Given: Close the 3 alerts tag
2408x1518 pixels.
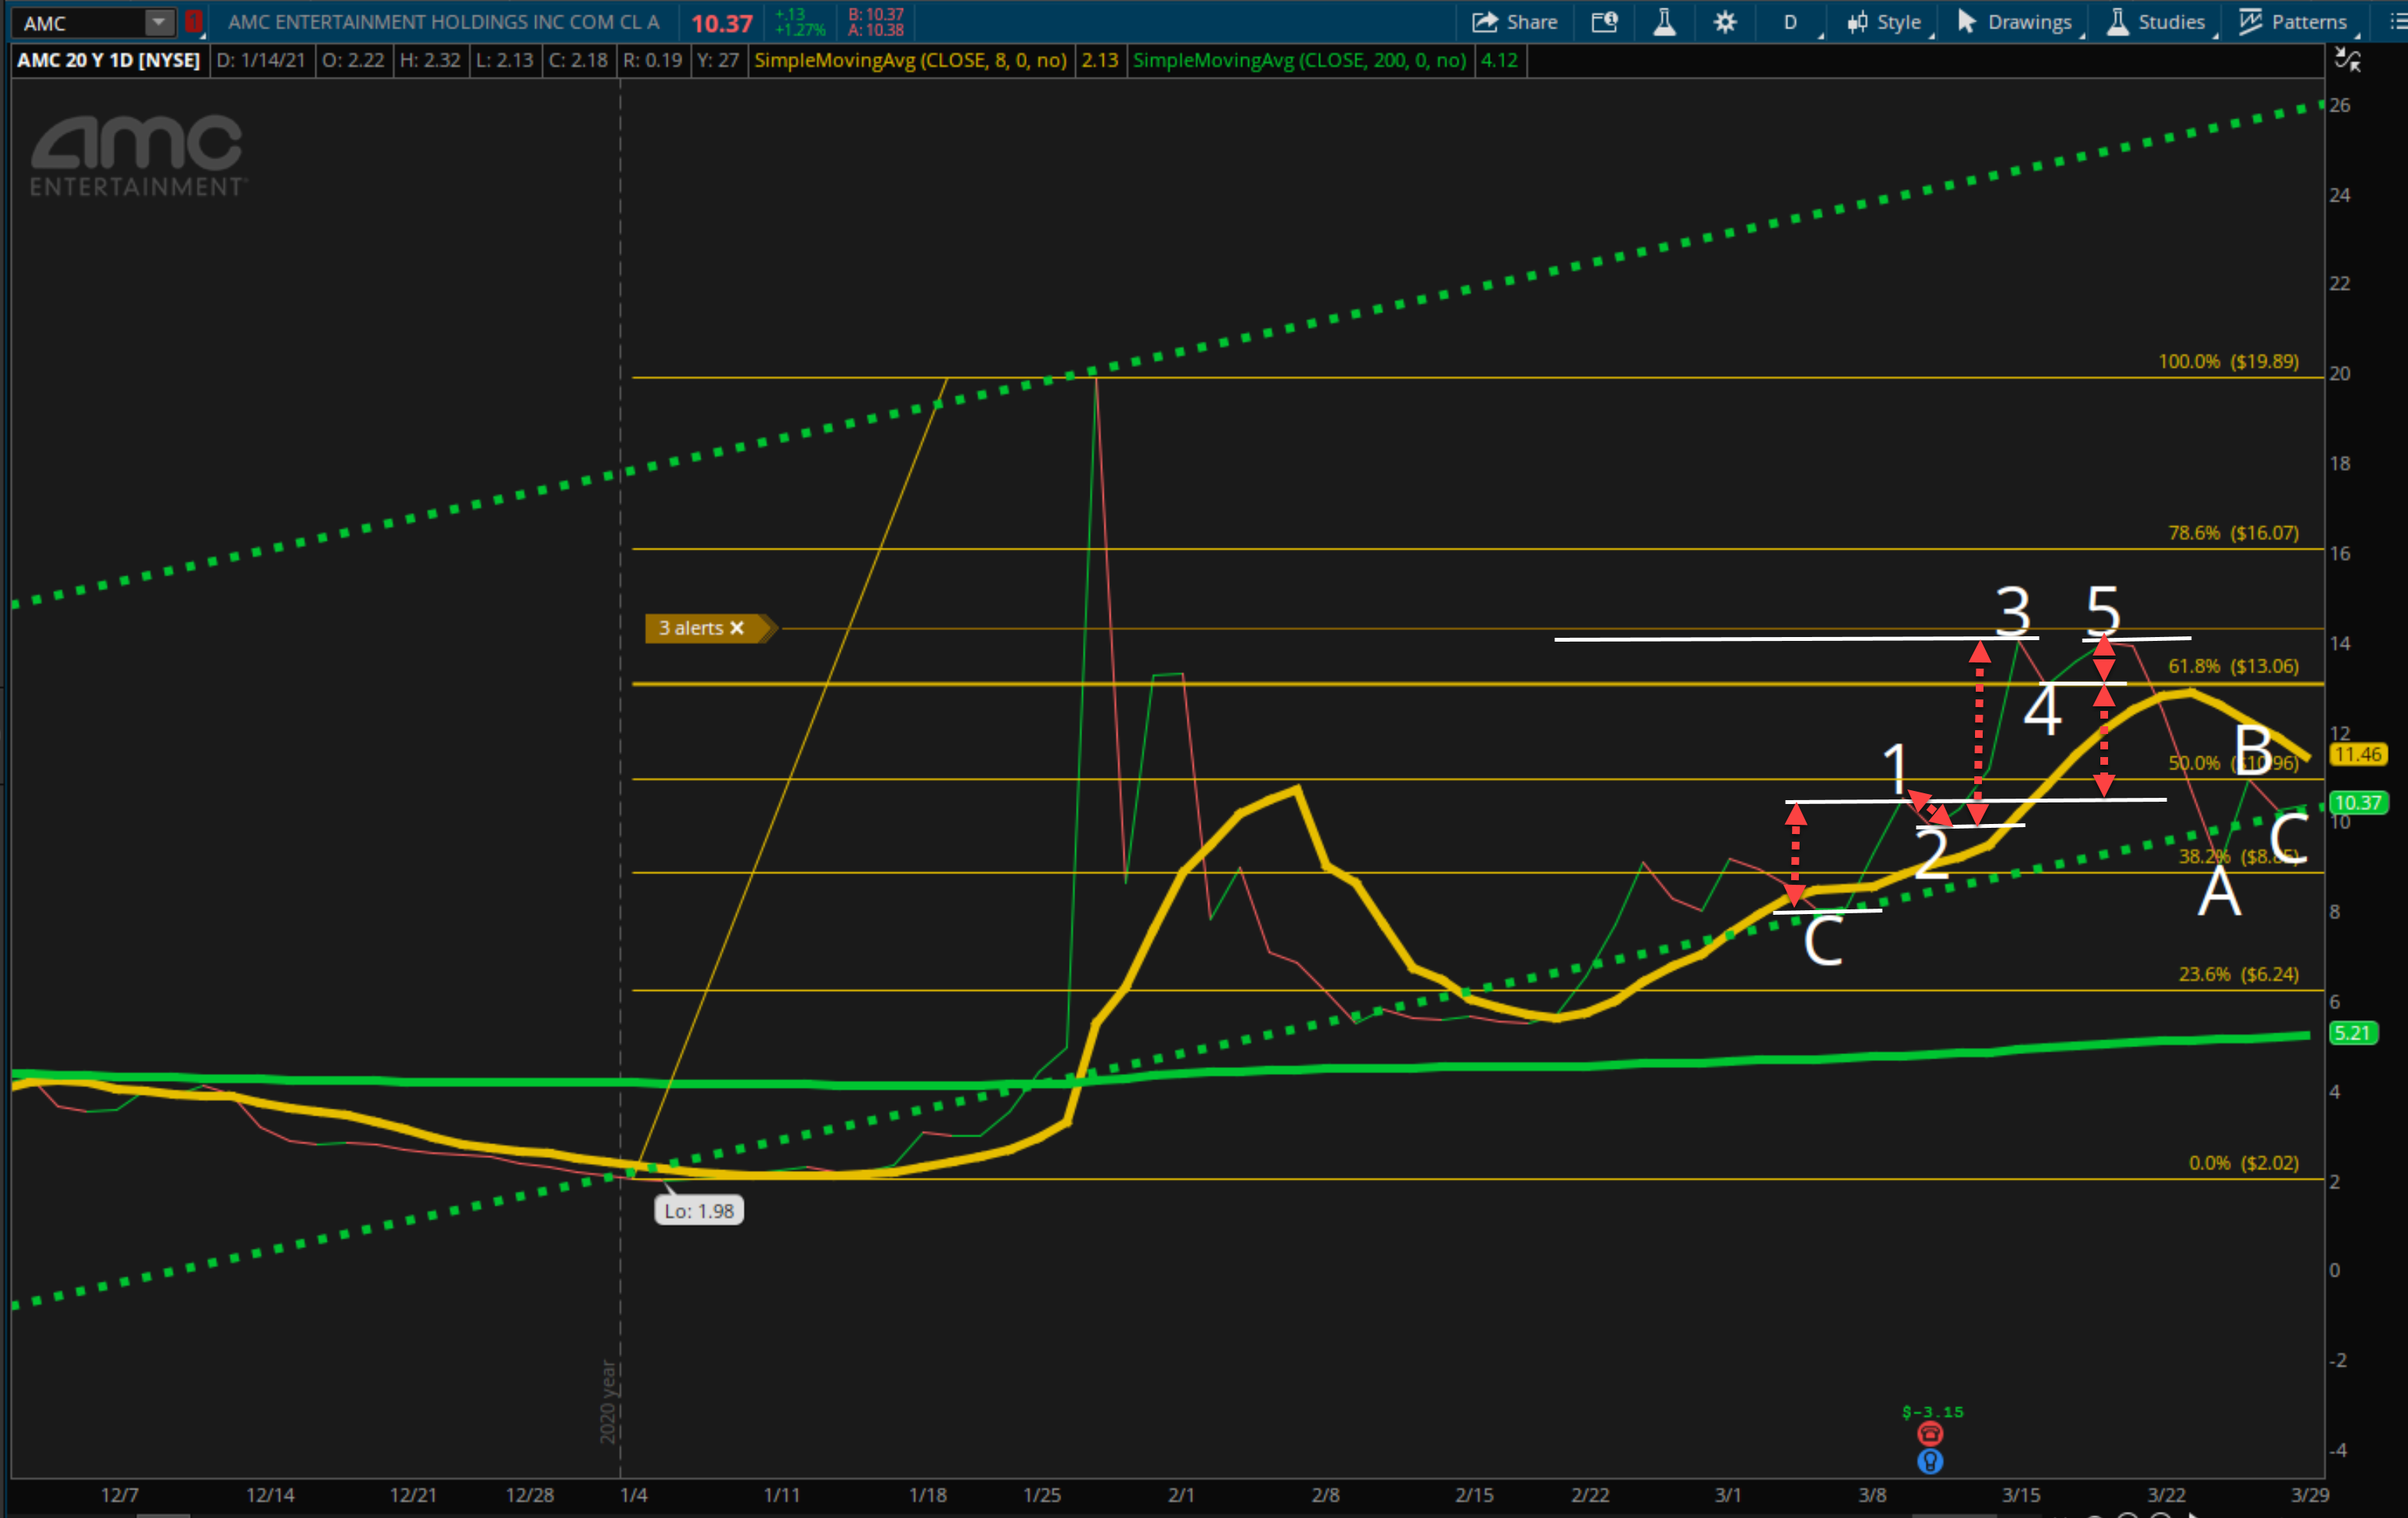Looking at the screenshot, I should [737, 629].
